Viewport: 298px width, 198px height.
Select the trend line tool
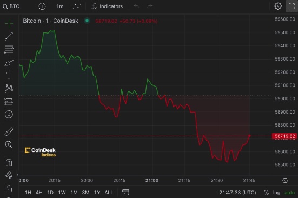coord(9,36)
